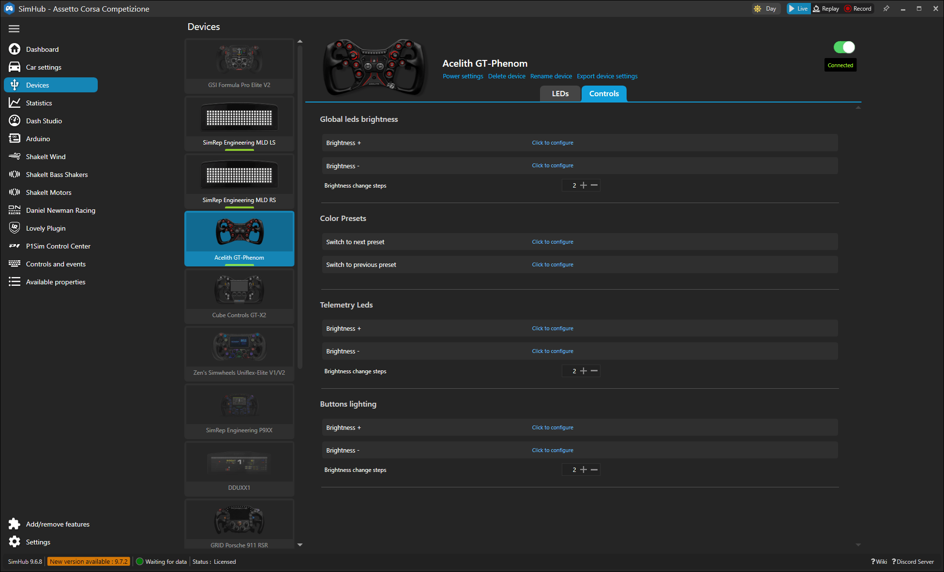
Task: Open ShakeIt Wind icon
Action: pyautogui.click(x=15, y=157)
